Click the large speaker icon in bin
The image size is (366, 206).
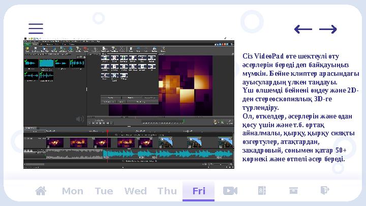80,119
